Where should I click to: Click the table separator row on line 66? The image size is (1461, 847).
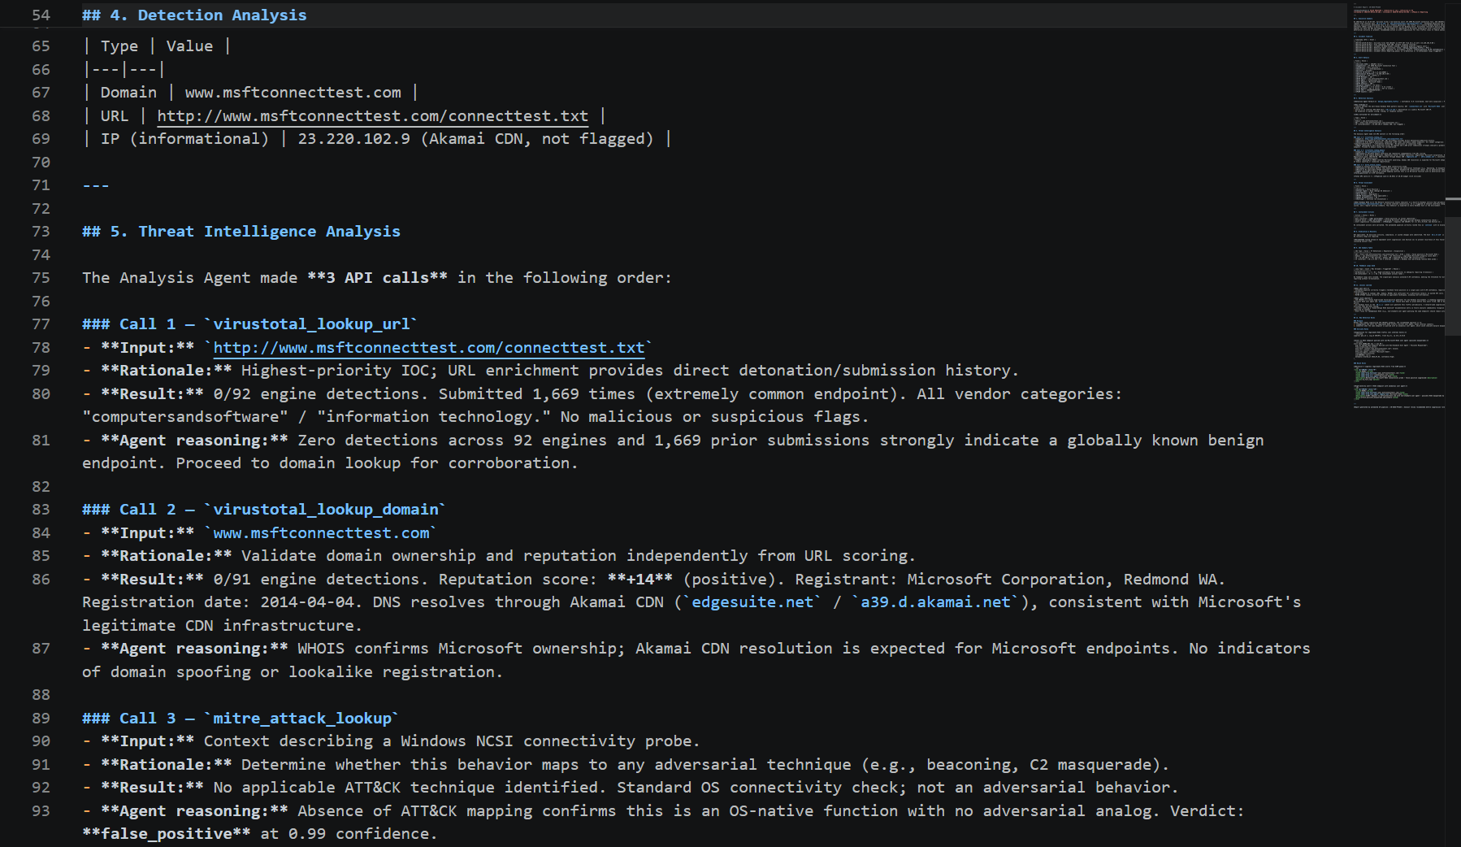pos(124,70)
